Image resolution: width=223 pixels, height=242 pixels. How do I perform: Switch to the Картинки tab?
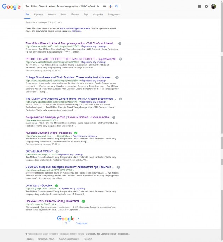tap(39, 15)
